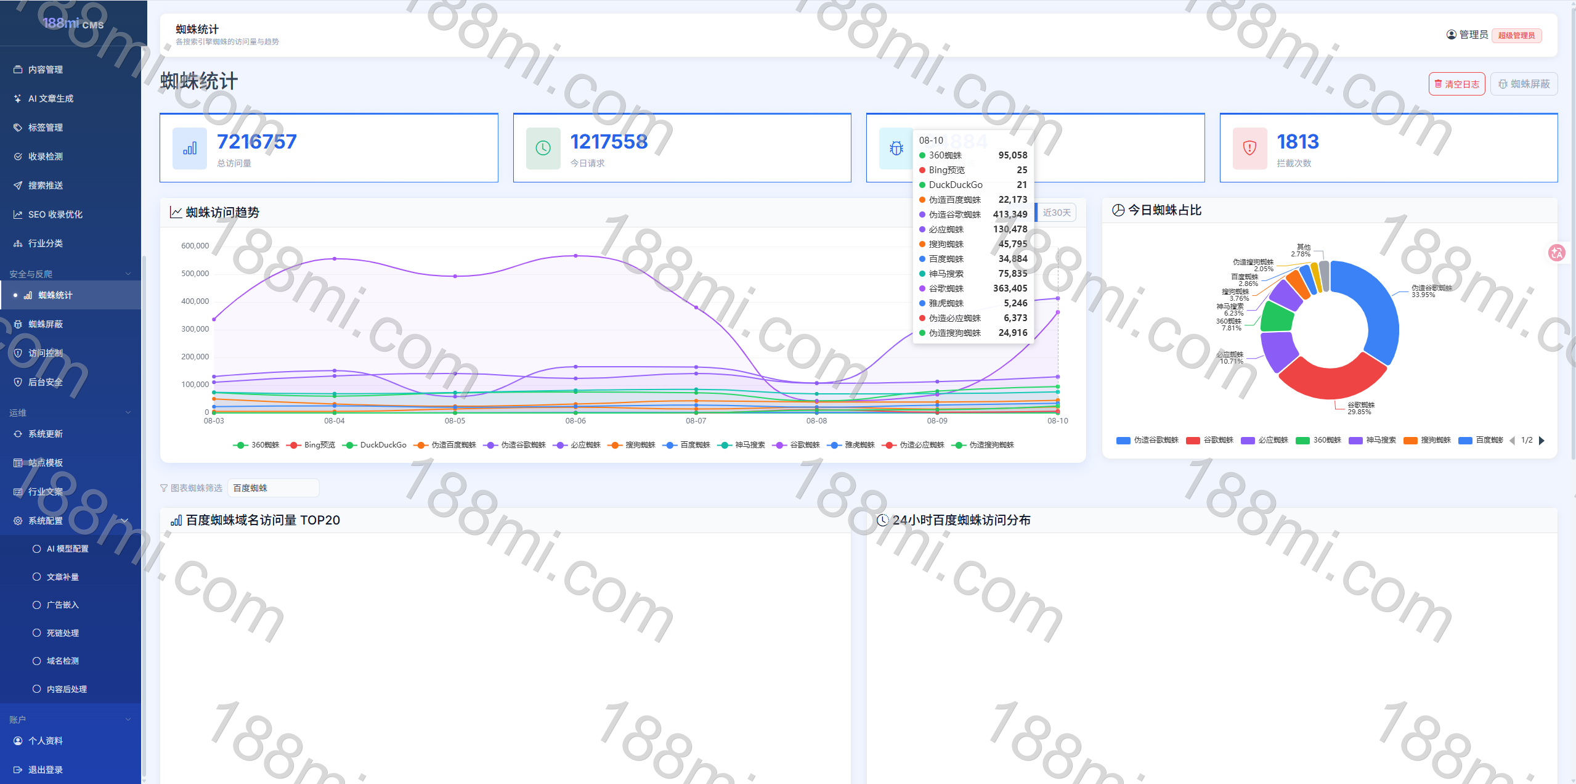The height and width of the screenshot is (784, 1576).
Task: Click 伪造搜狗蜘蛛 in trend chart legend
Action: click(983, 445)
